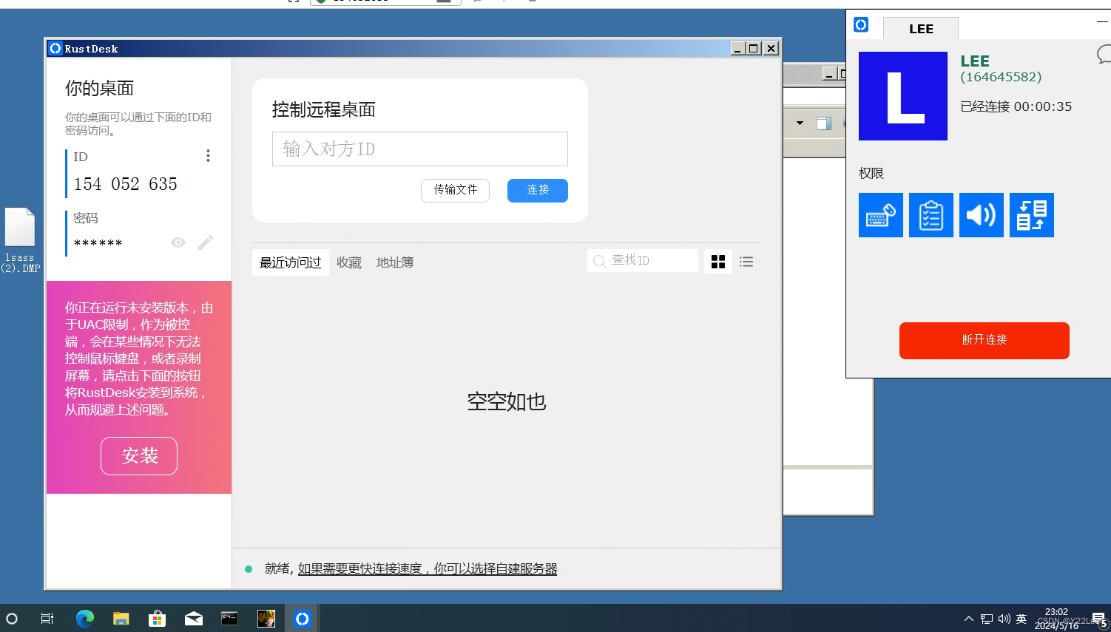Image resolution: width=1111 pixels, height=632 pixels.
Task: Open the Windows Start button
Action: (12, 619)
